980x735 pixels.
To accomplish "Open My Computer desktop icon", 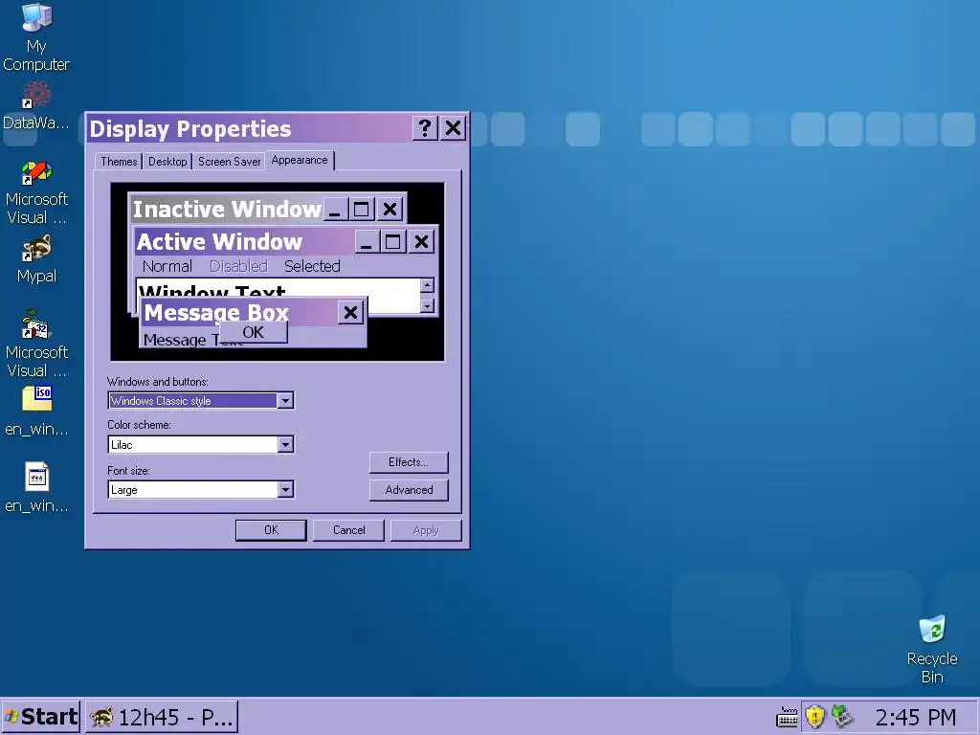I will click(36, 37).
